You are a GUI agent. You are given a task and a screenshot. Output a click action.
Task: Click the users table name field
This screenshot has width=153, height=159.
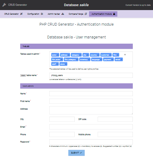[x=91, y=75]
